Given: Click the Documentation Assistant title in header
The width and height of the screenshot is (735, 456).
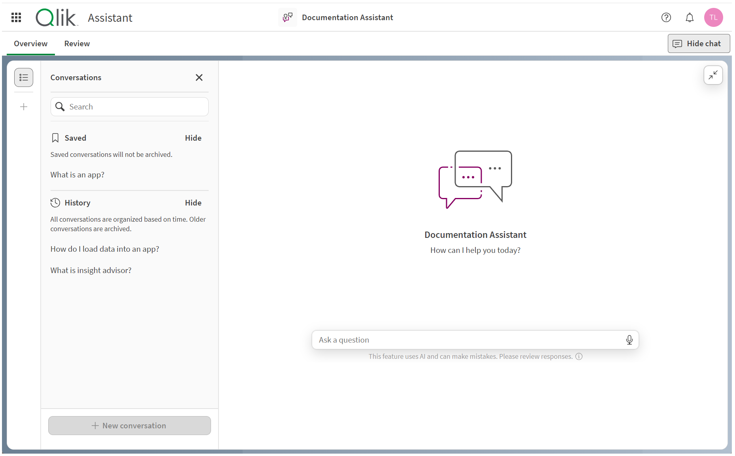Looking at the screenshot, I should click(347, 17).
